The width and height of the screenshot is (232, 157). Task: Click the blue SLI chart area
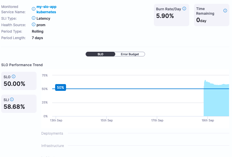coord(216,101)
